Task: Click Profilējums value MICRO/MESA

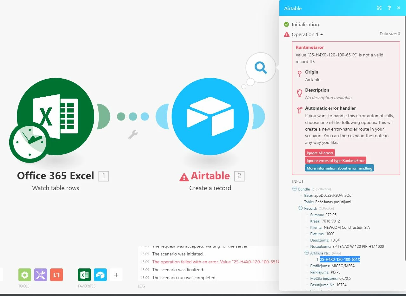Action: [x=343, y=266]
